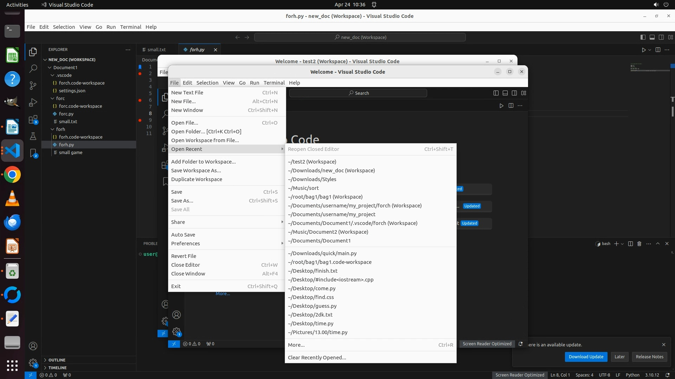Expand the OUTLINE section
Viewport: 675px width, 379px height.
point(57,360)
